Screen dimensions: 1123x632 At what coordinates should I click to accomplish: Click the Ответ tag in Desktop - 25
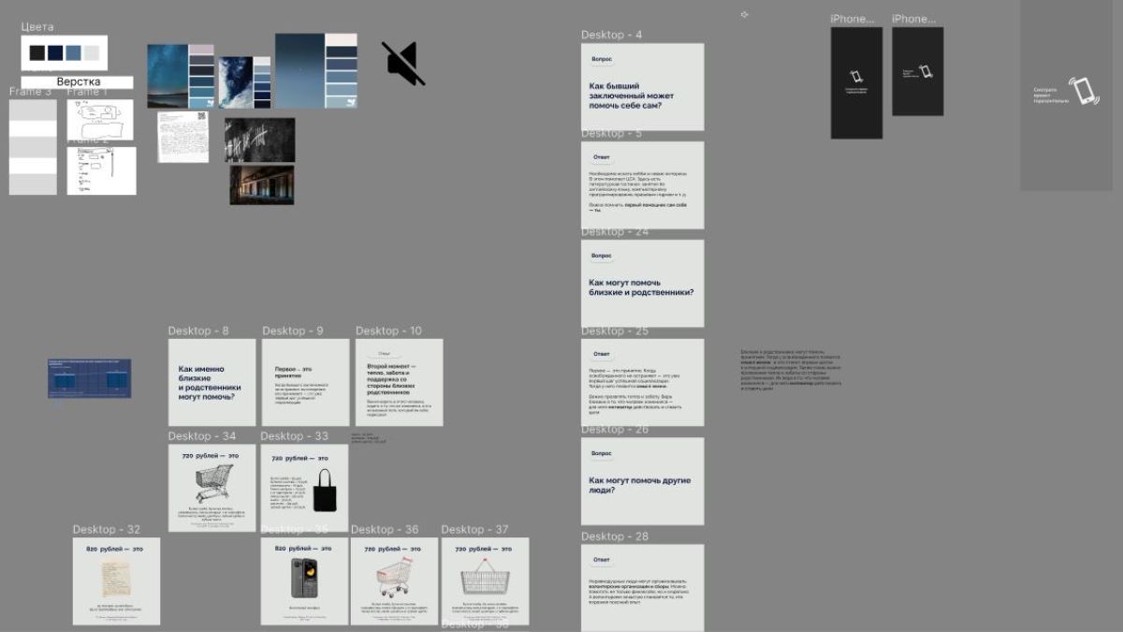pos(602,354)
